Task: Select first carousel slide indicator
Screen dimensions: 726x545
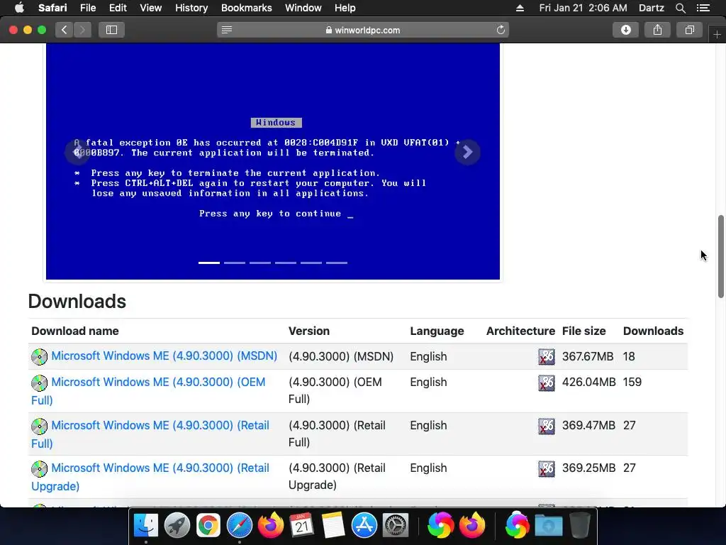Action: pyautogui.click(x=209, y=263)
